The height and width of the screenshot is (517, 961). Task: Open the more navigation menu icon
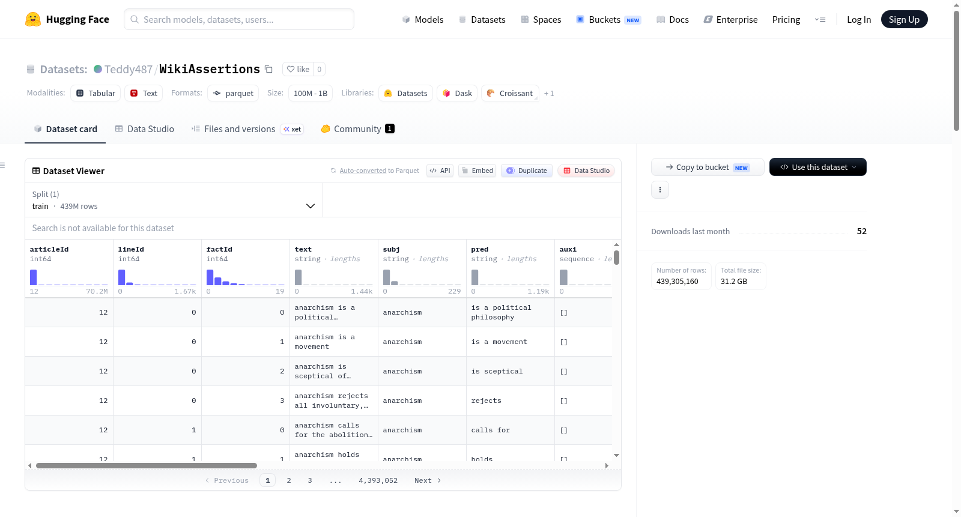pyautogui.click(x=820, y=19)
